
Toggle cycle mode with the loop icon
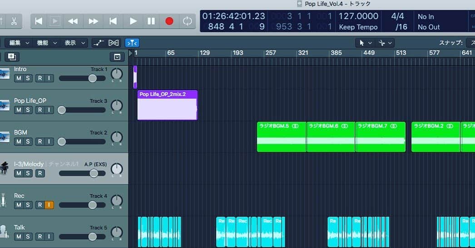coord(188,21)
